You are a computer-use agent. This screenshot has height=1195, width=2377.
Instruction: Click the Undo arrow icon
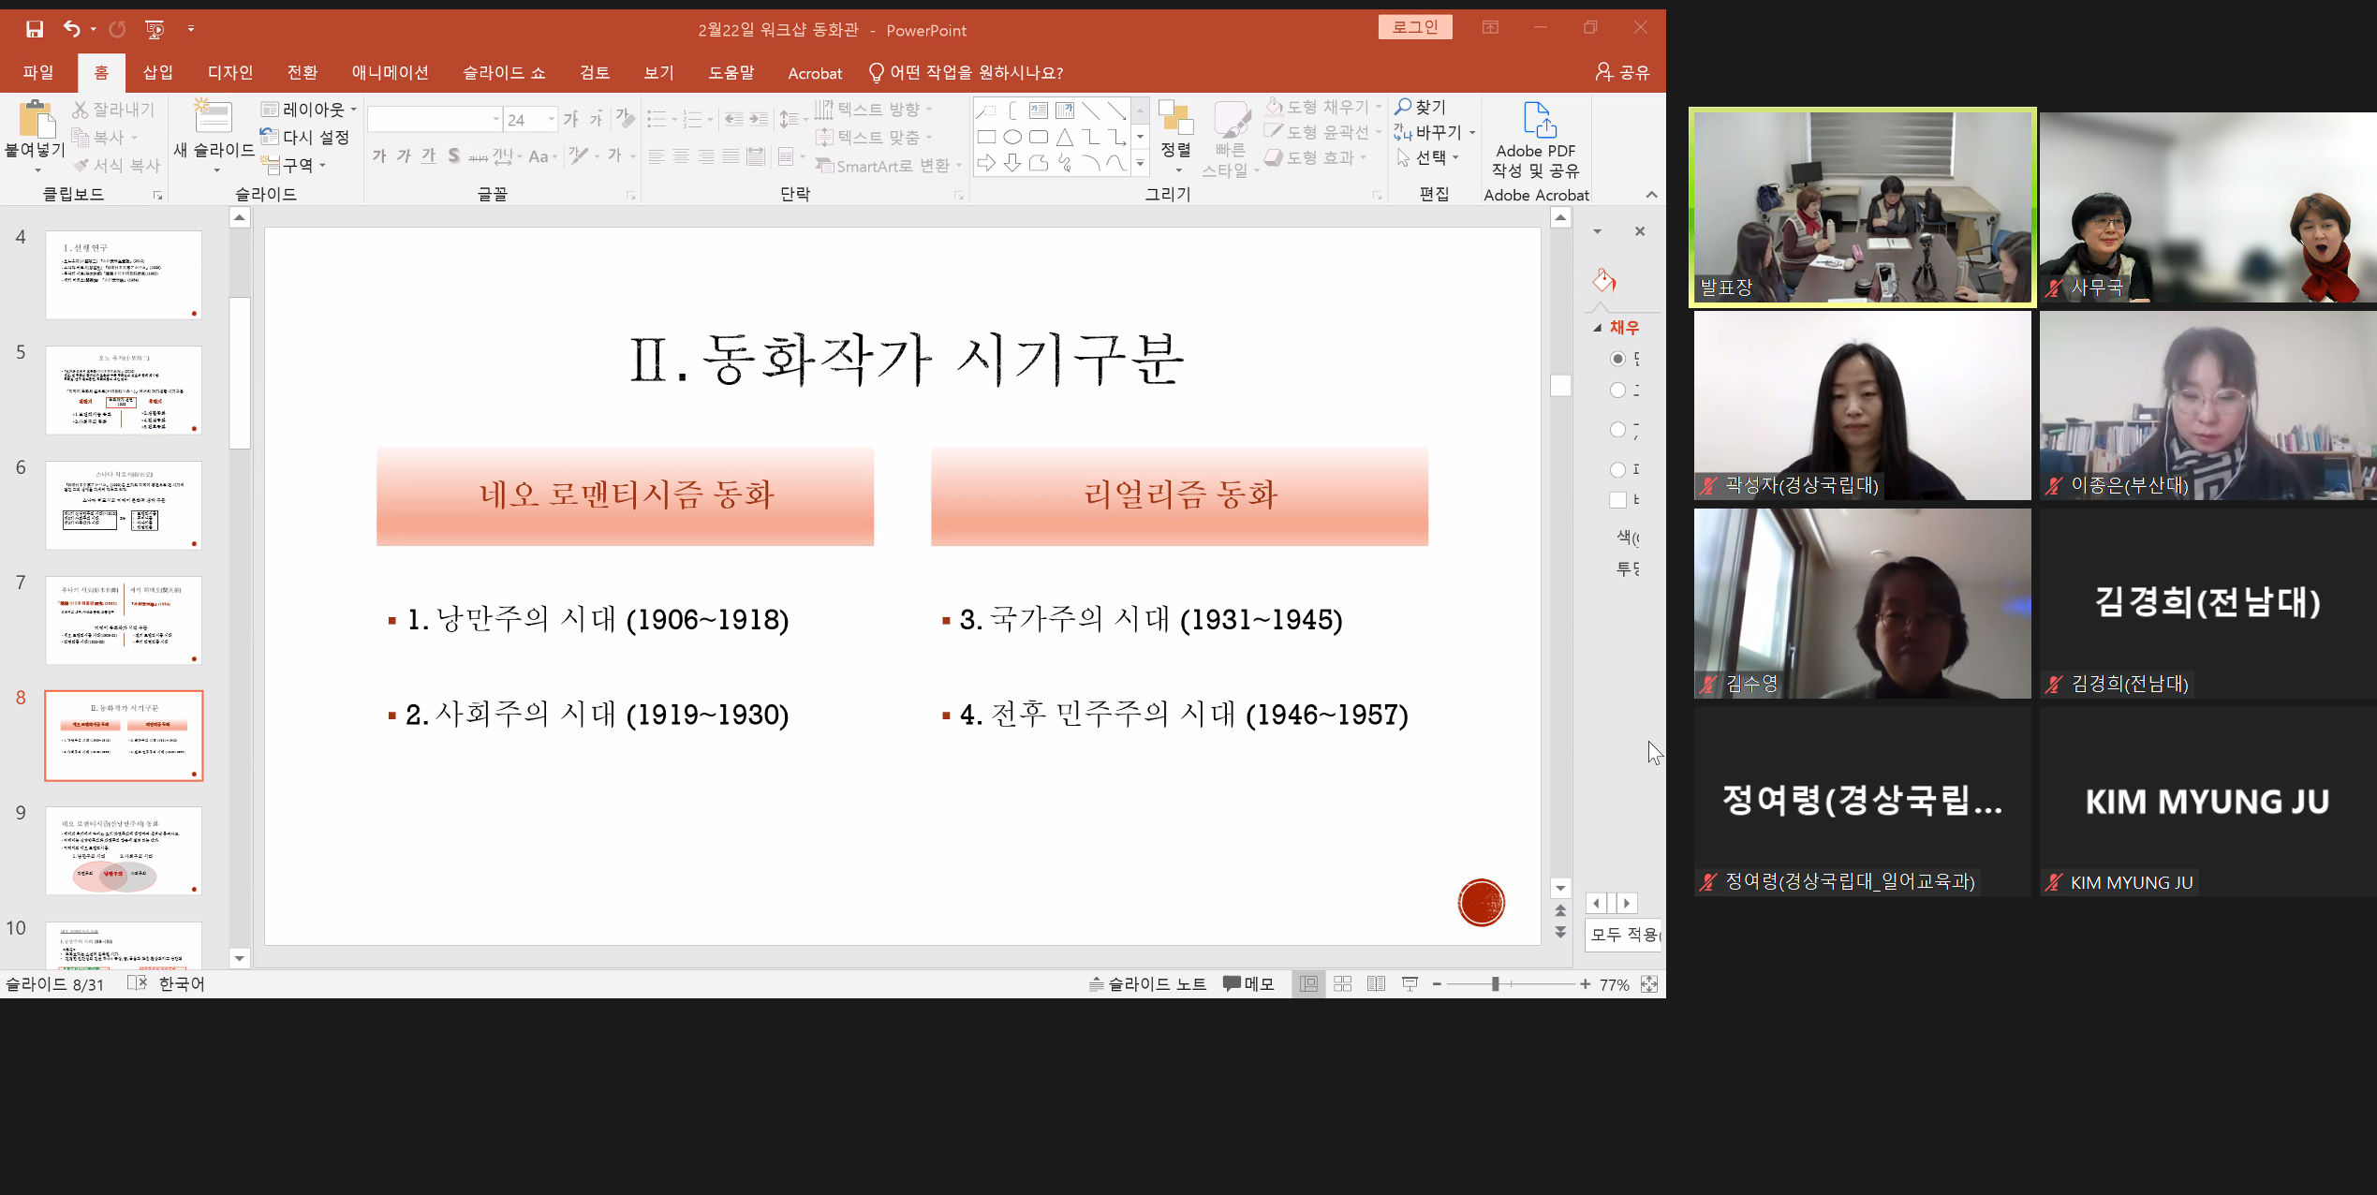(71, 29)
